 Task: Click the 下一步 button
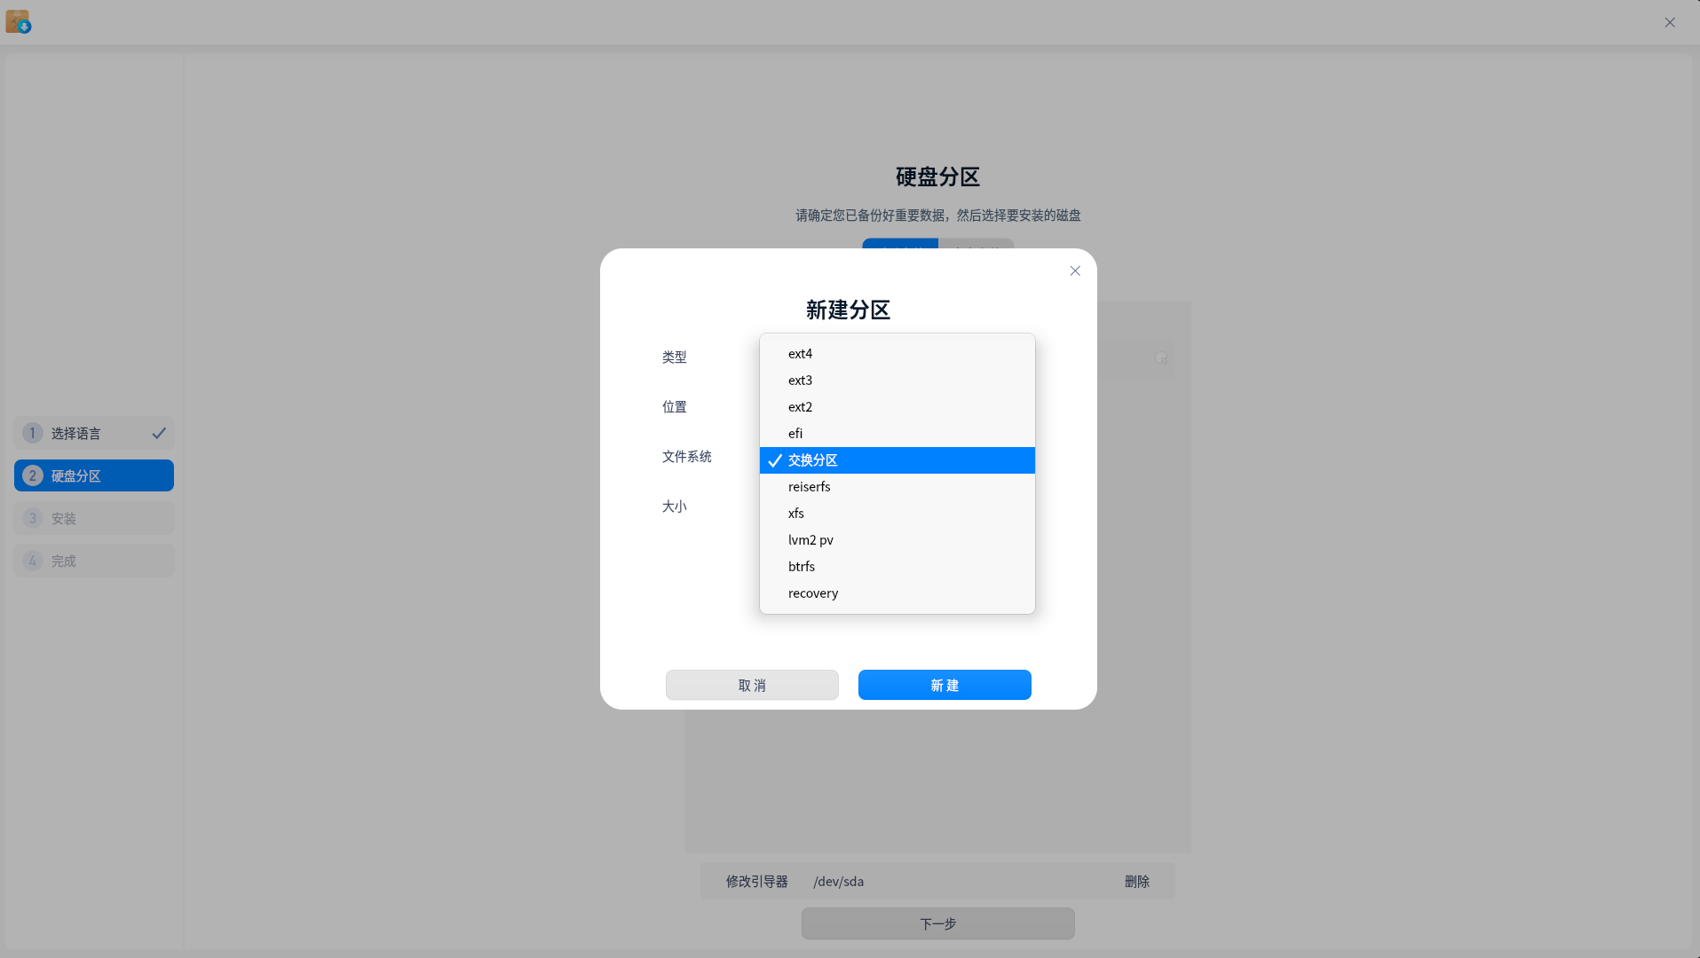pyautogui.click(x=938, y=923)
